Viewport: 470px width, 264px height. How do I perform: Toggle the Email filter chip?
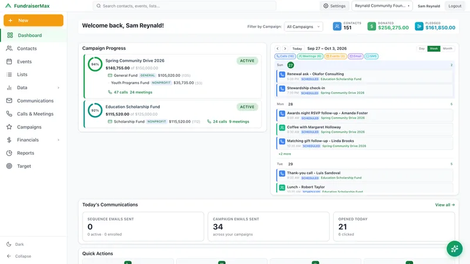click(355, 56)
